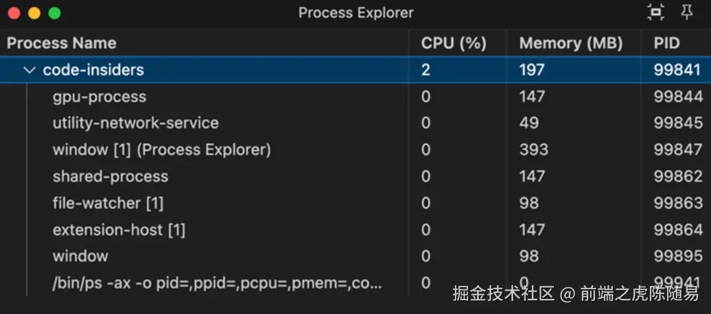The image size is (711, 314).
Task: Sort by the CPU (%) column header
Action: point(454,43)
